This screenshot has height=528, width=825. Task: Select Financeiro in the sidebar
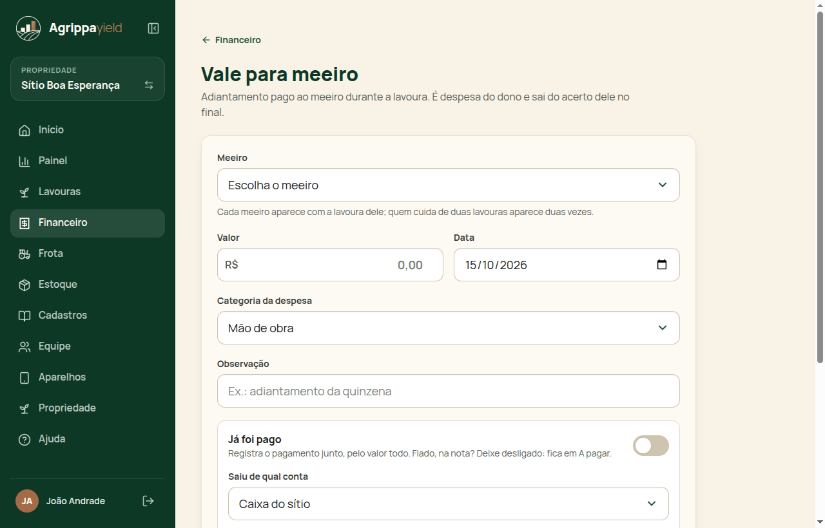[x=88, y=223]
